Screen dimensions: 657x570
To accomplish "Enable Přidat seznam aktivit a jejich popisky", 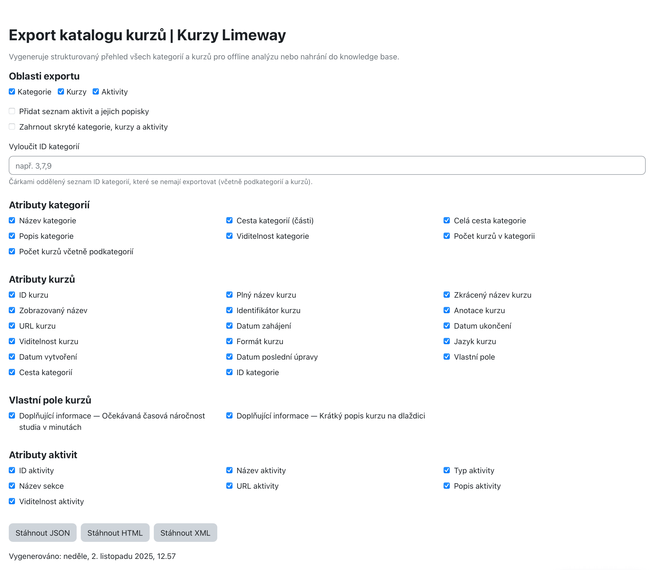I will coord(12,111).
